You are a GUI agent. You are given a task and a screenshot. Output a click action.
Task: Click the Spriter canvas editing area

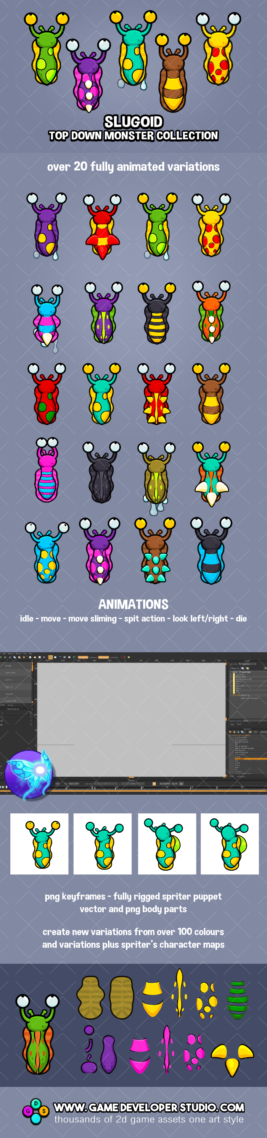(x=132, y=719)
